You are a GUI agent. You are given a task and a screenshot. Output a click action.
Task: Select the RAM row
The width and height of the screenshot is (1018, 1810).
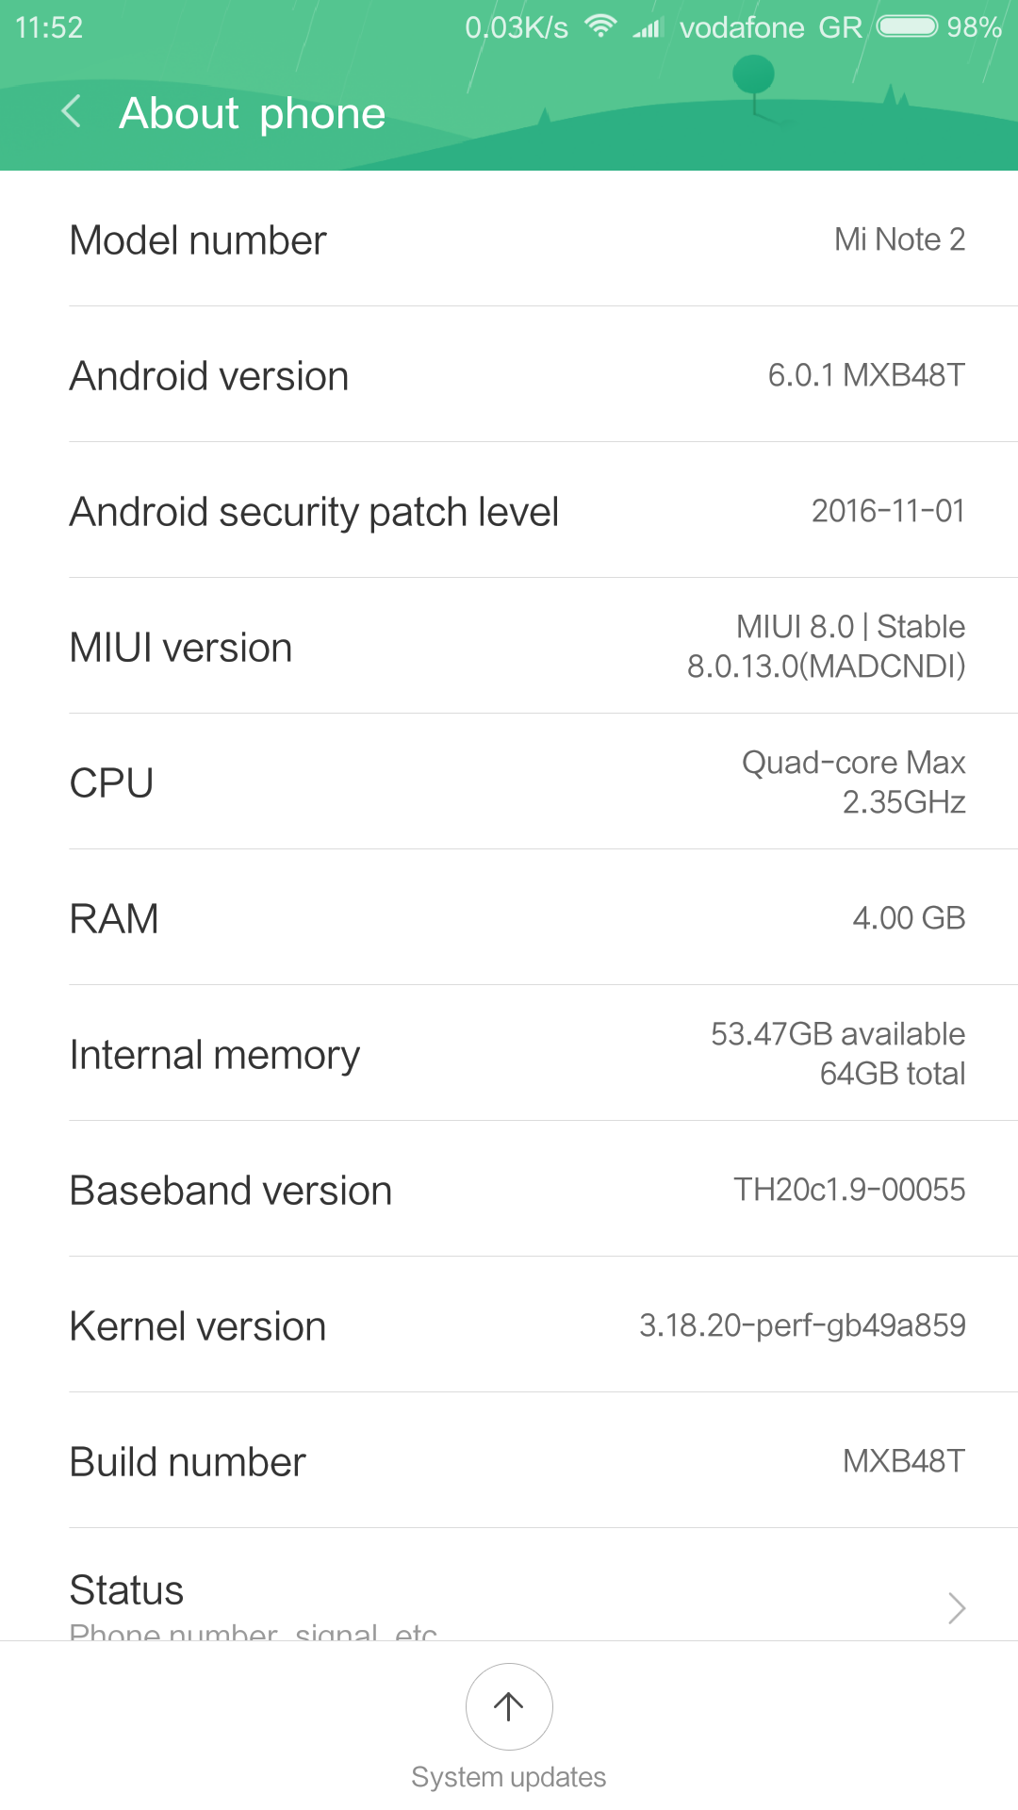509,918
